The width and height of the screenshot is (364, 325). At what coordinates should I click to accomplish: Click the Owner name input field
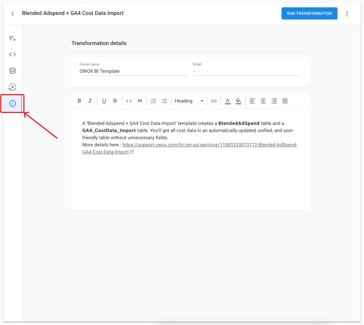(x=133, y=71)
